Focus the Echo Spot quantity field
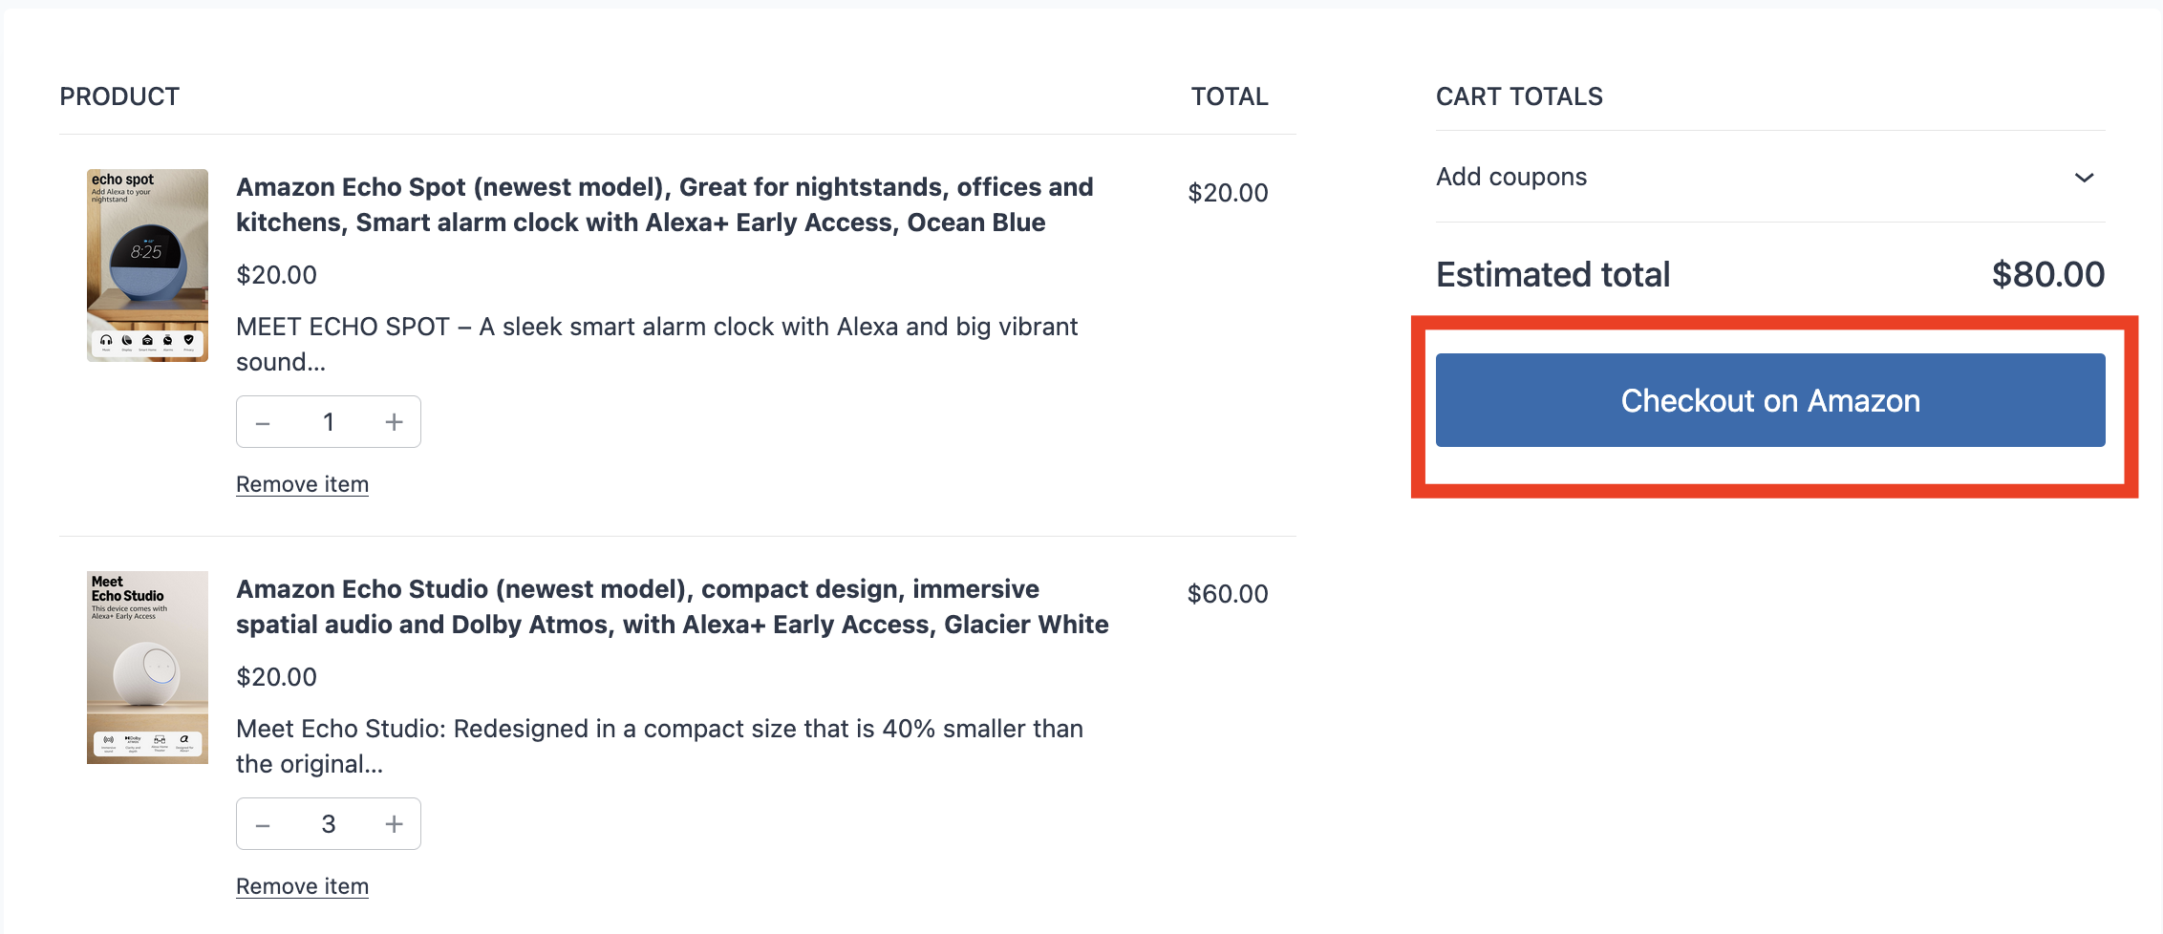 coord(329,422)
